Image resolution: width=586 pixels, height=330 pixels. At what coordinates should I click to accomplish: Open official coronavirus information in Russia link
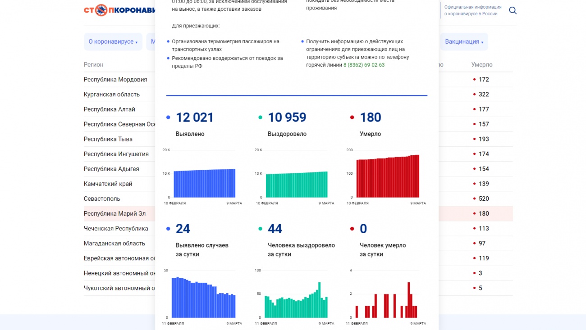[472, 10]
